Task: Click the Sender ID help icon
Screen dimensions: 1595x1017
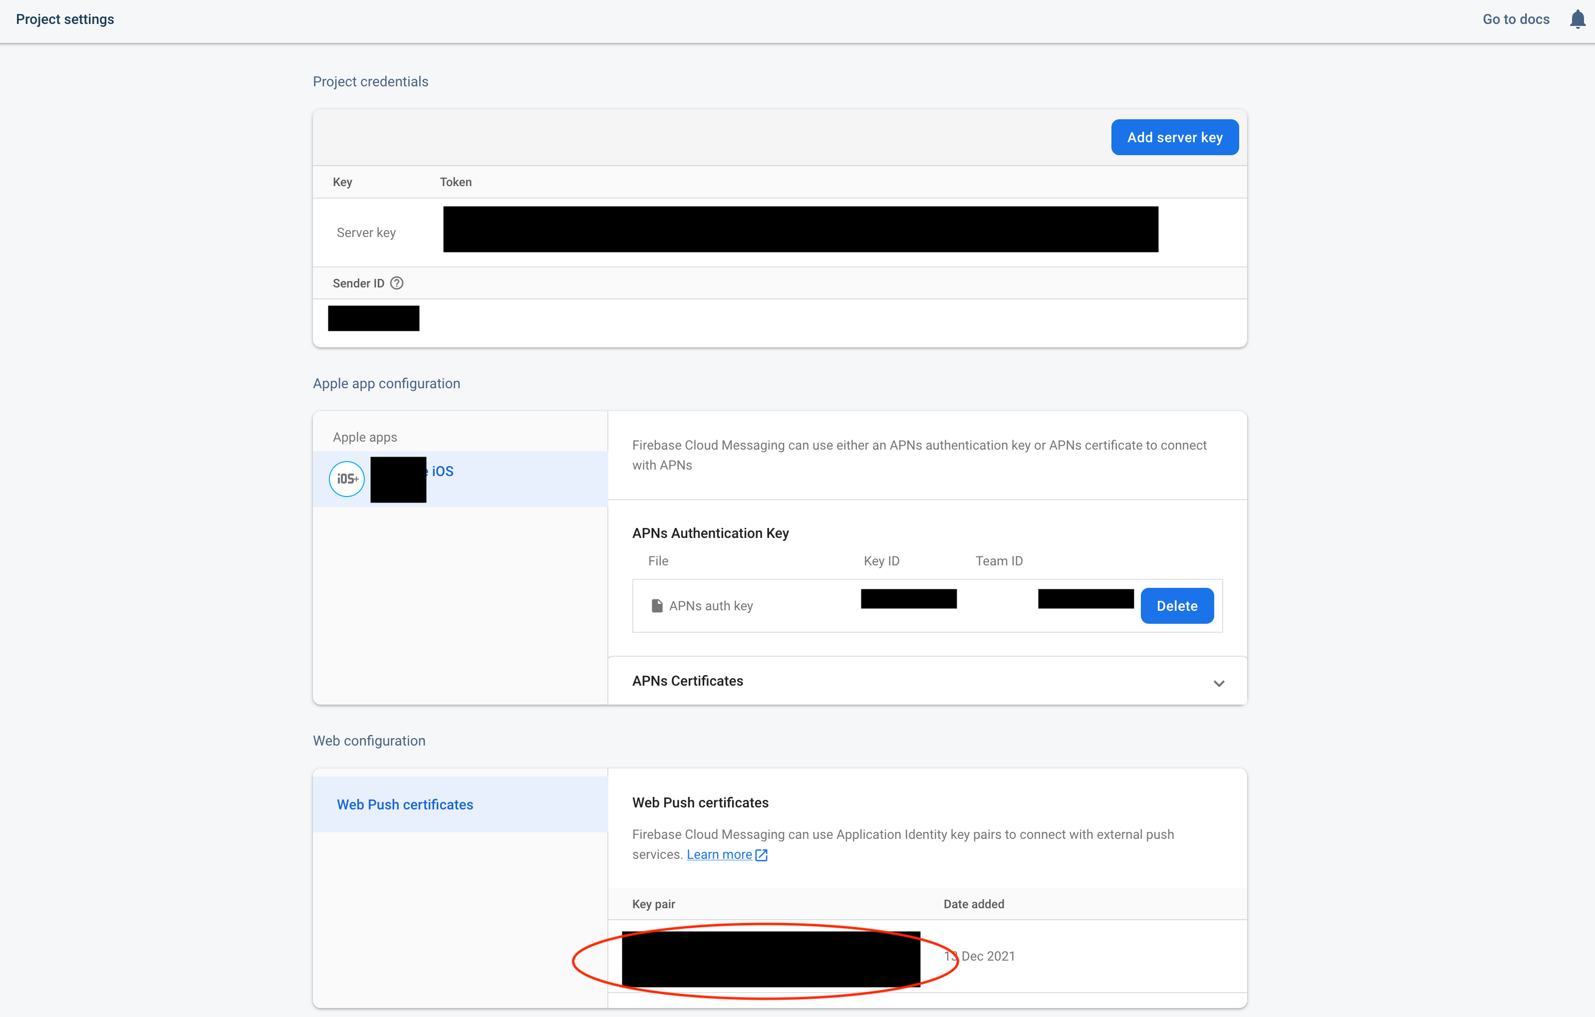Action: click(396, 283)
